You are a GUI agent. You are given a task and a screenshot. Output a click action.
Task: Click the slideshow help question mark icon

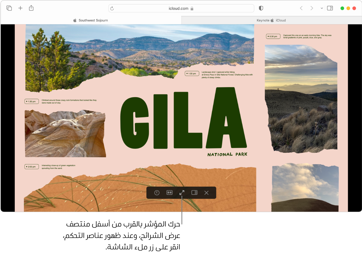click(157, 192)
